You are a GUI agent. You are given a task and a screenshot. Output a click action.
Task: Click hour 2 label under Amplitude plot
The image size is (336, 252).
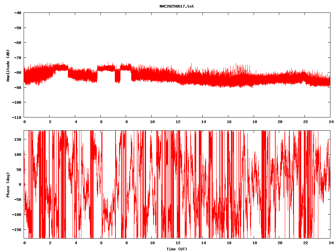(50, 122)
